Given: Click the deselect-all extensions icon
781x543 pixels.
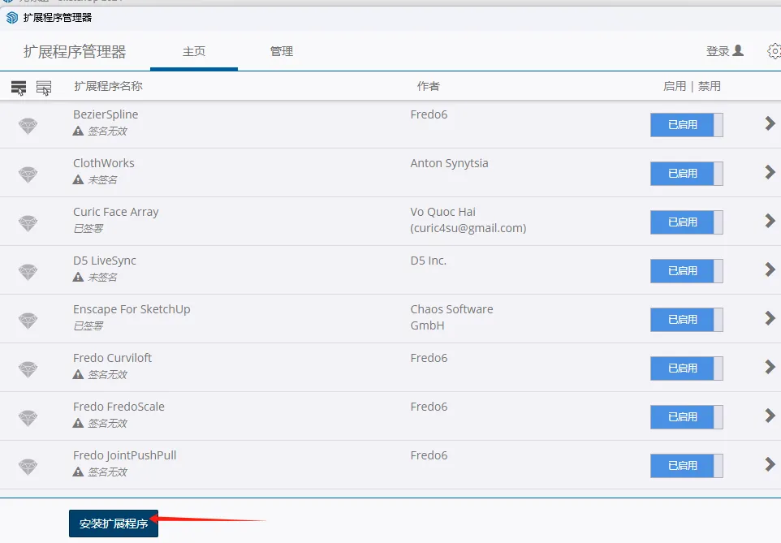Looking at the screenshot, I should point(44,88).
